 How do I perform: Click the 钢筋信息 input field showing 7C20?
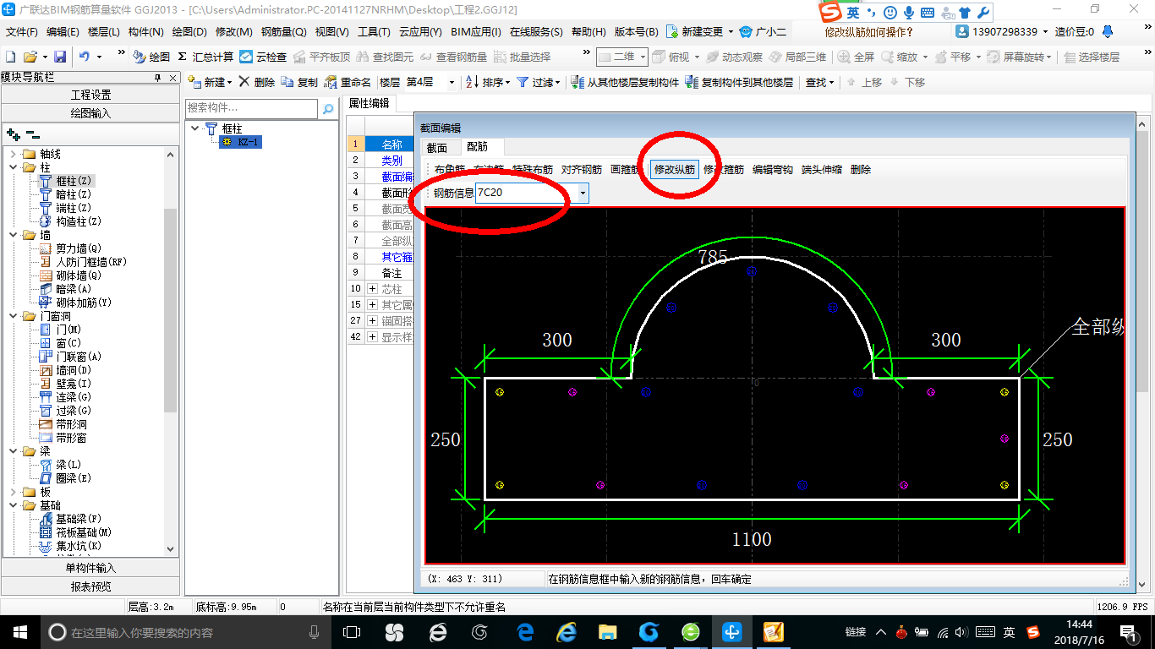[525, 194]
